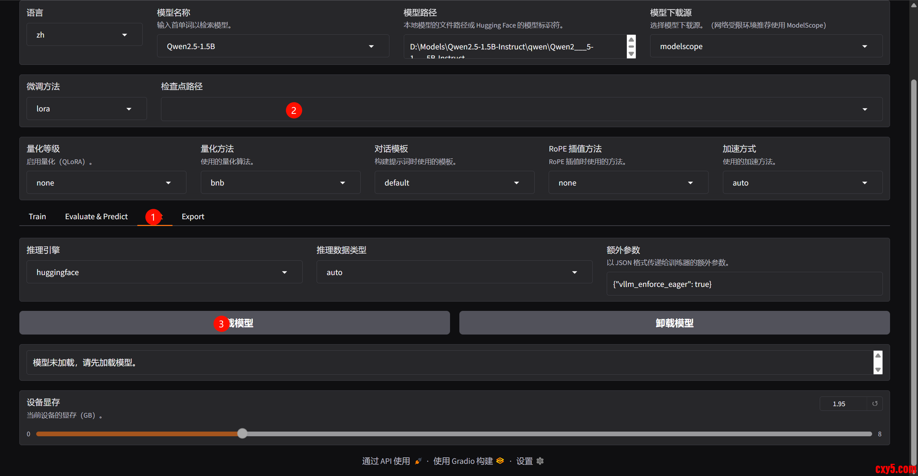Switch to the Export tab

tap(193, 216)
